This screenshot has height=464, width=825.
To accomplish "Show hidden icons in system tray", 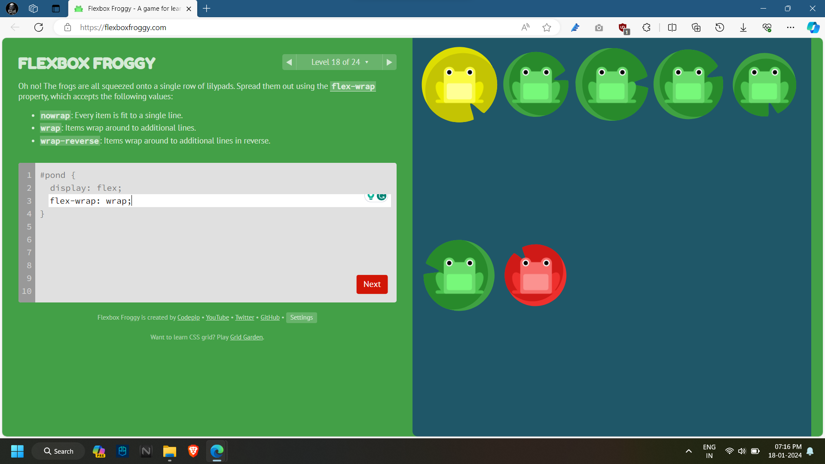I will point(688,451).
